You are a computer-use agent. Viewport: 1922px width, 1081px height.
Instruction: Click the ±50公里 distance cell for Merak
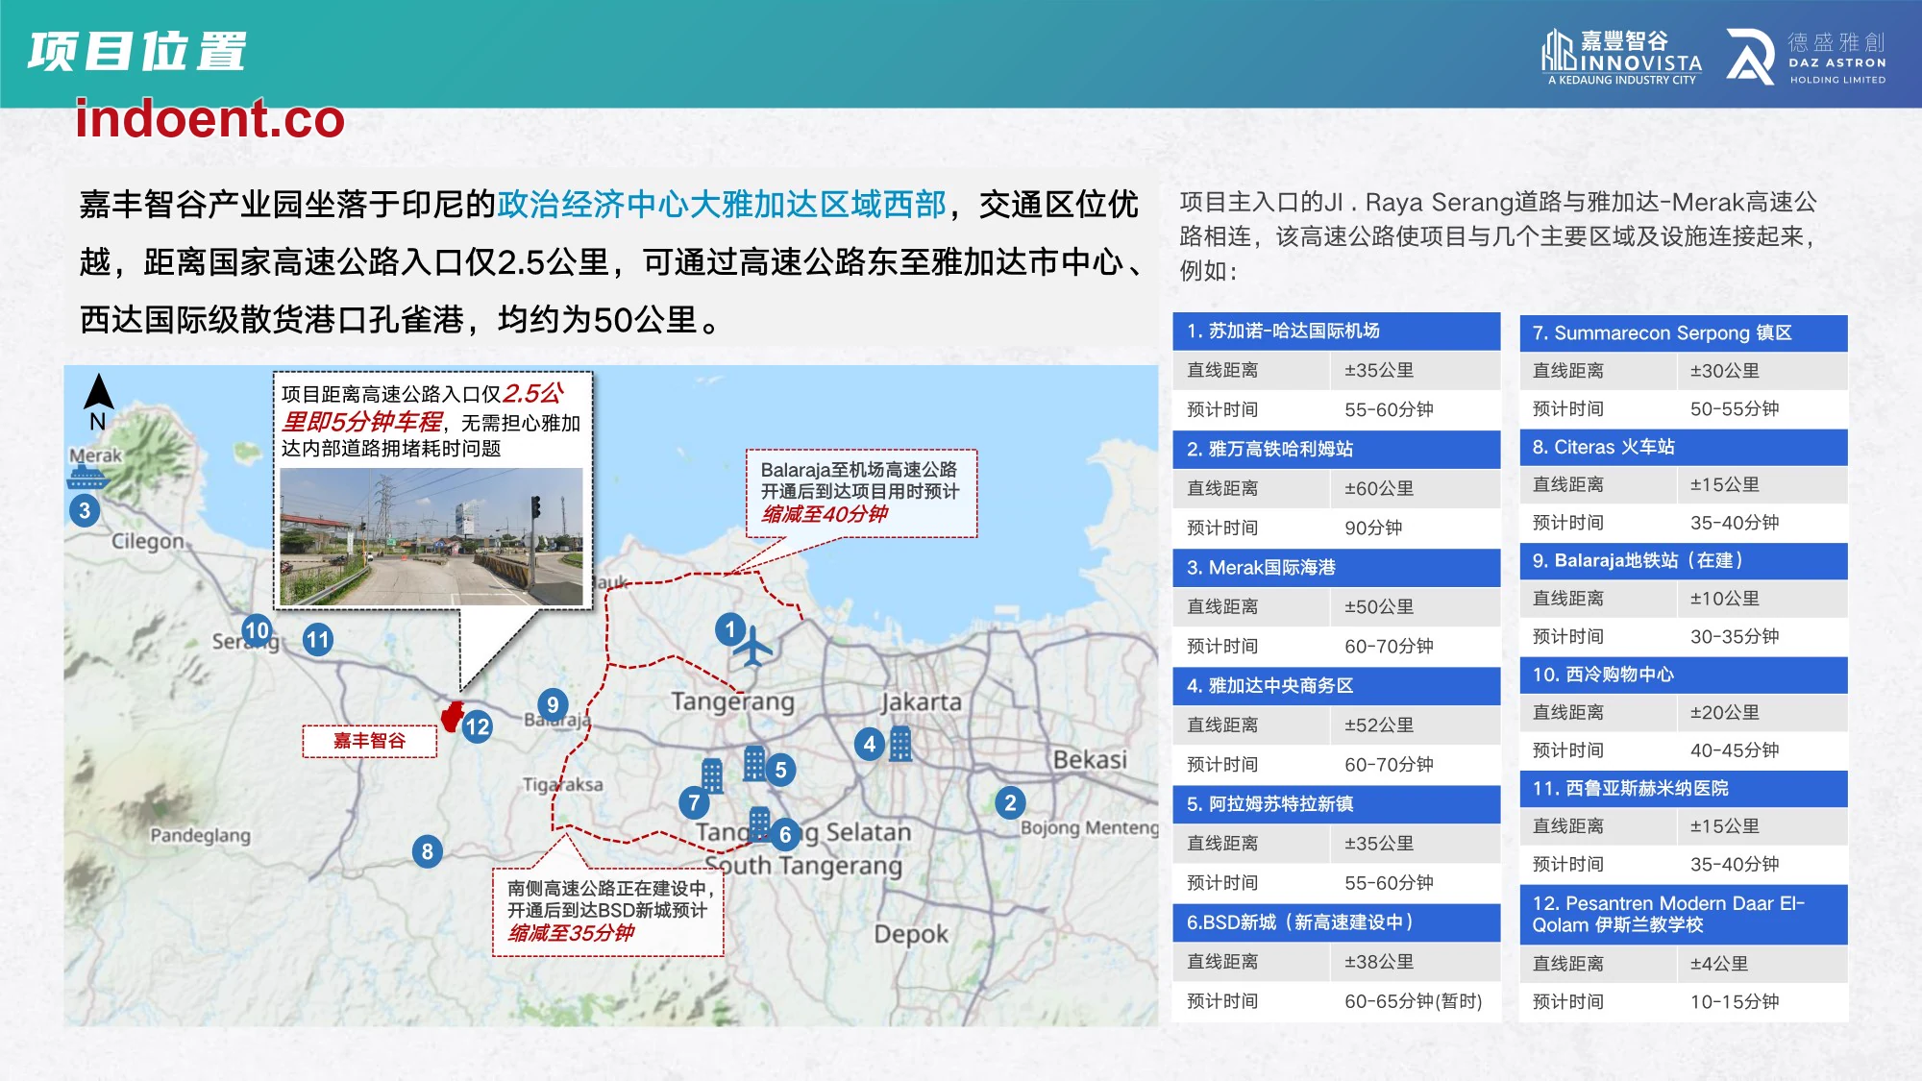pos(1416,607)
